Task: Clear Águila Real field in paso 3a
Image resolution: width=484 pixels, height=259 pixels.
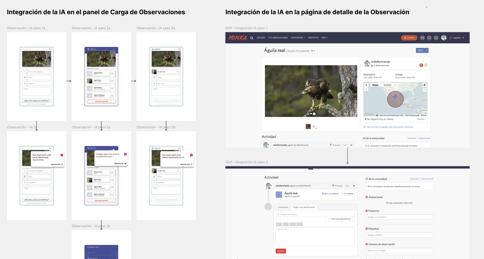Action: tap(178, 72)
